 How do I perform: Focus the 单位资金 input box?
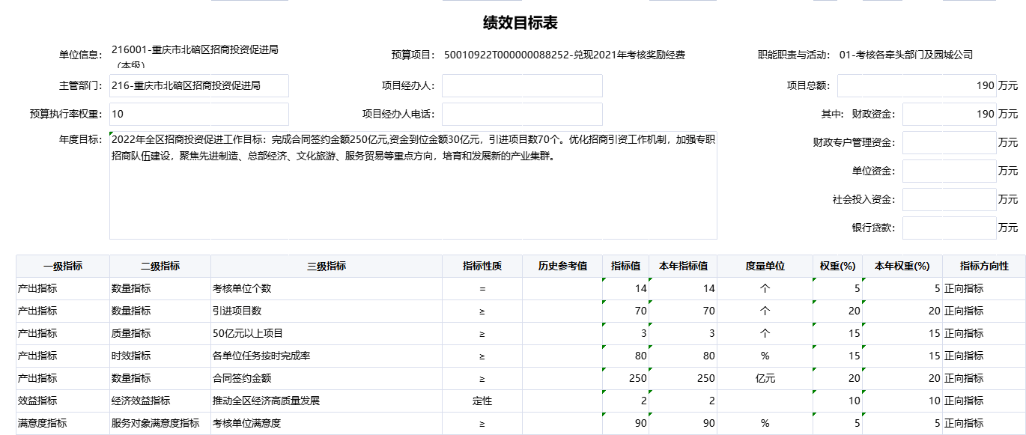[x=949, y=171]
